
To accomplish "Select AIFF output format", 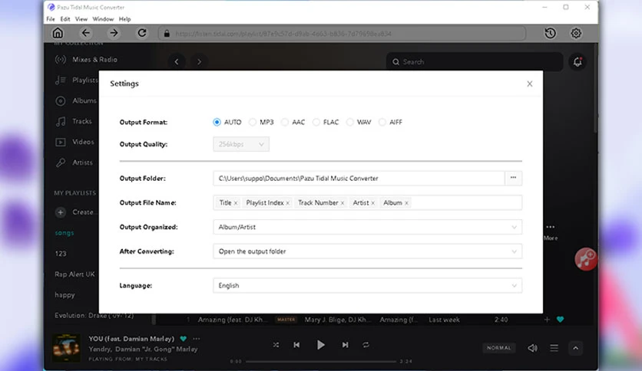I will pos(382,122).
